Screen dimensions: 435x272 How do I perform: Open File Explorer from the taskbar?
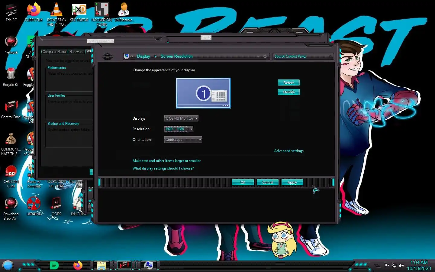[101, 265]
